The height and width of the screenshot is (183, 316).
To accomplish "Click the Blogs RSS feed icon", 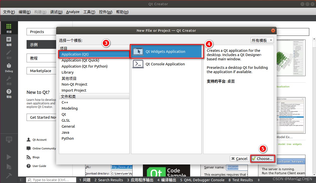I will (29, 157).
